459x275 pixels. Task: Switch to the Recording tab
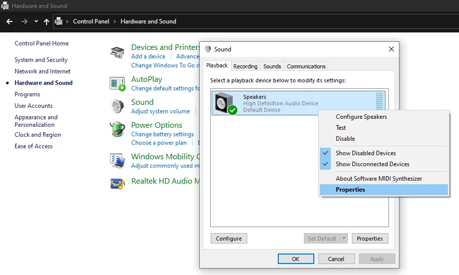(x=245, y=66)
